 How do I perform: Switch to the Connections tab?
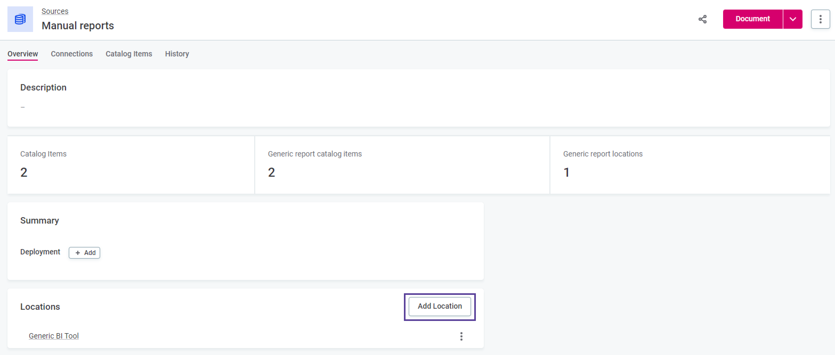pos(72,54)
